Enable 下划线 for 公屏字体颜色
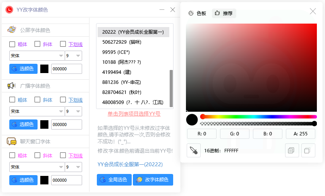 pyautogui.click(x=63, y=44)
